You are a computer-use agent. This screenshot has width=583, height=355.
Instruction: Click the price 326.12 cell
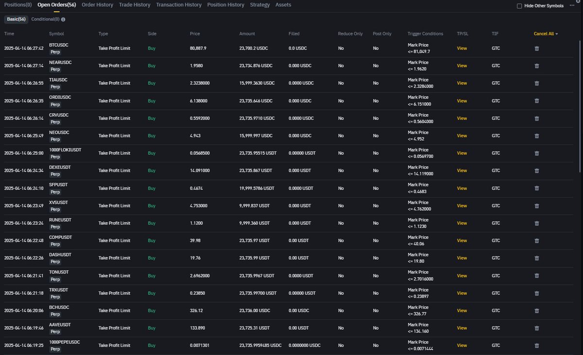coord(197,311)
